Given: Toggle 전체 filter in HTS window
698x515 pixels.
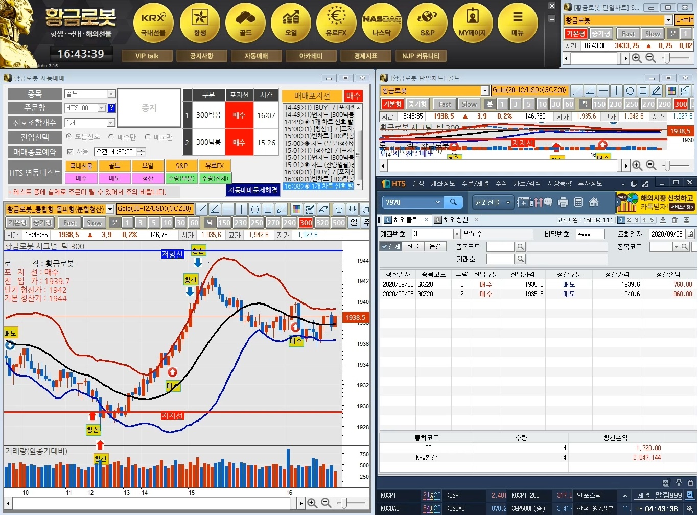Looking at the screenshot, I should pyautogui.click(x=391, y=246).
